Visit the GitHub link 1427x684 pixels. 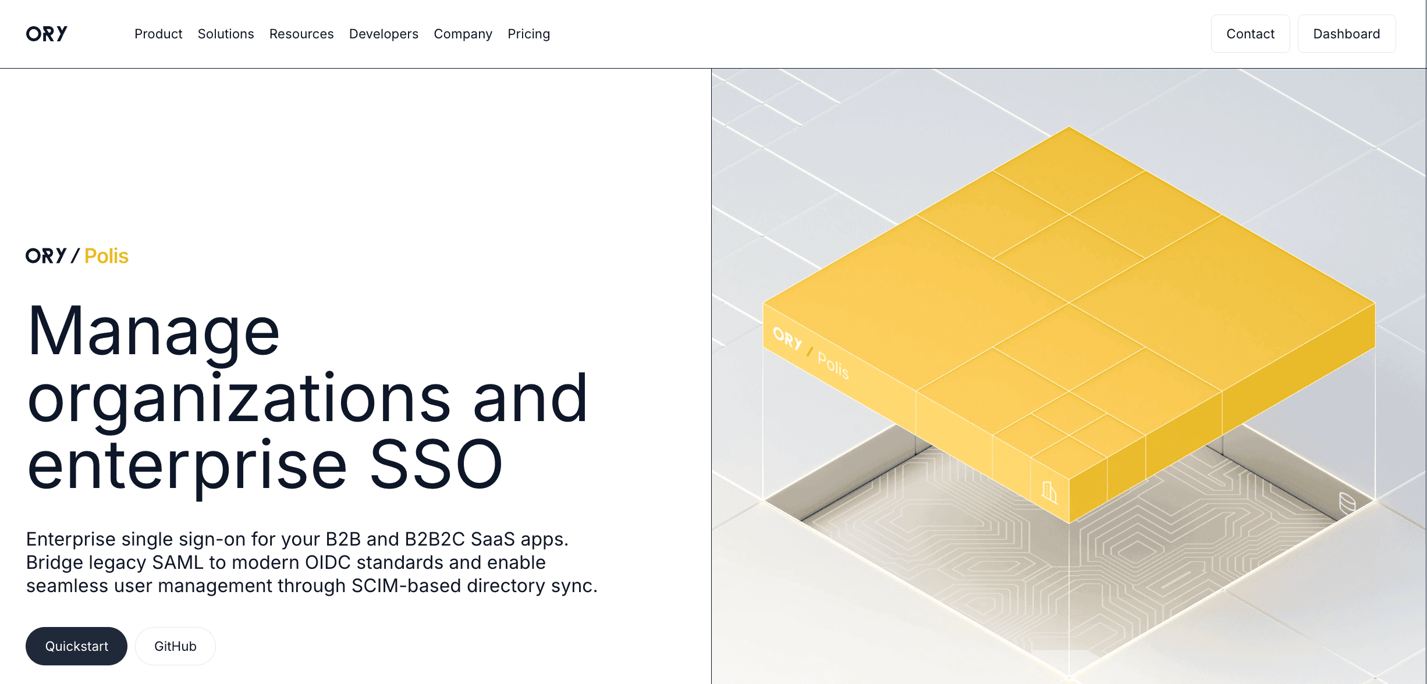point(175,646)
